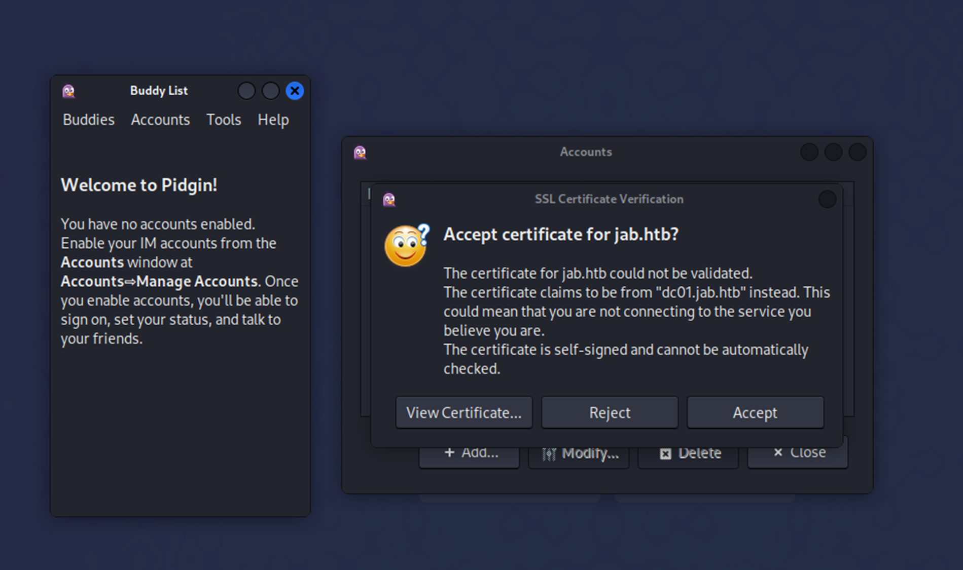Screen dimensions: 963x570
Task: Close the SSL Certificate Verification dialog
Action: 827,199
